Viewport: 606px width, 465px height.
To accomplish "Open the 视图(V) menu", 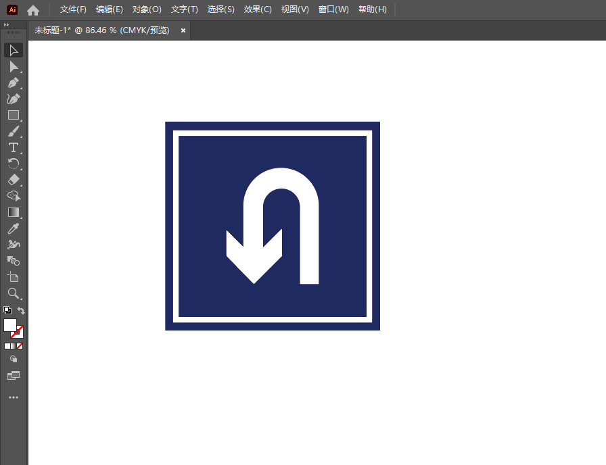I will tap(295, 9).
